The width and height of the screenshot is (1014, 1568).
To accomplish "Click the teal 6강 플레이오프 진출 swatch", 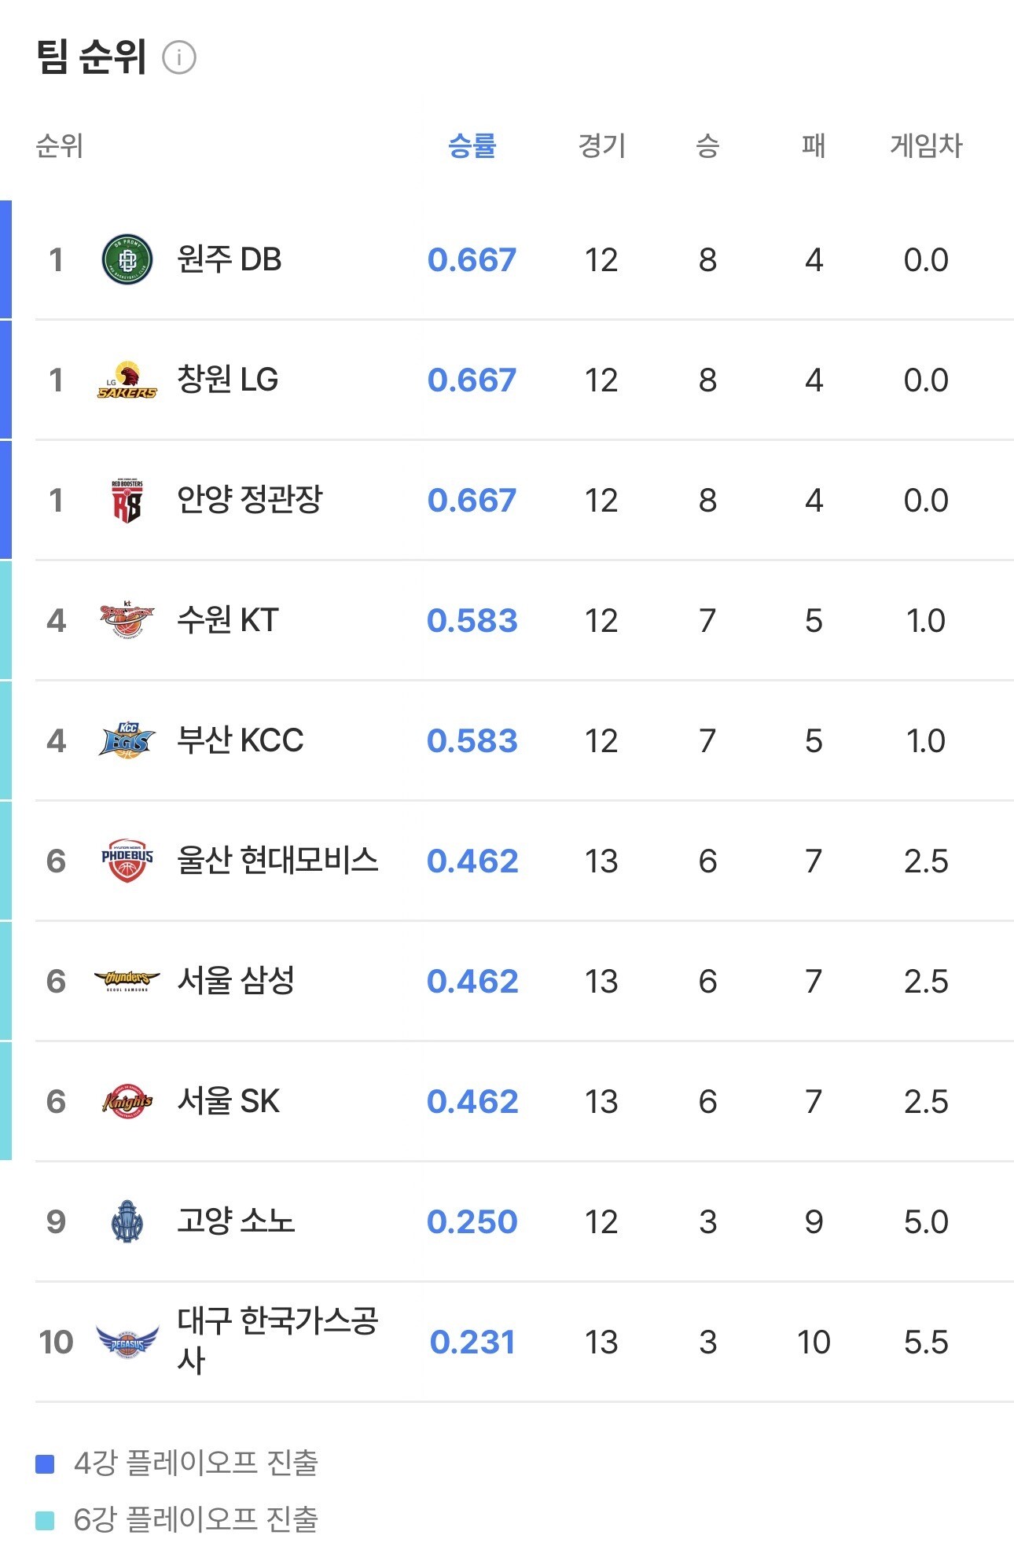I will click(x=45, y=1521).
